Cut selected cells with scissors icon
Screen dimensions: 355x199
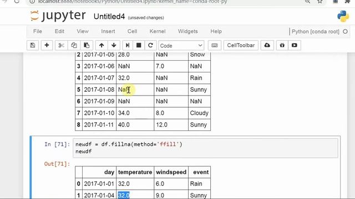click(61, 45)
